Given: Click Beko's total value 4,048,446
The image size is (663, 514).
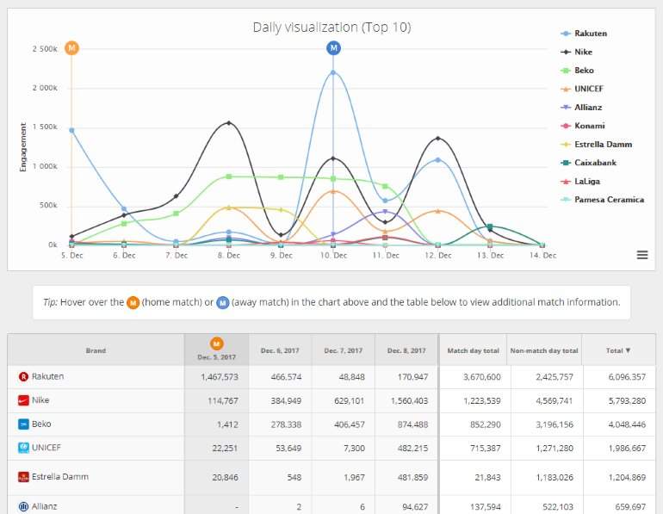Looking at the screenshot, I should click(627, 424).
